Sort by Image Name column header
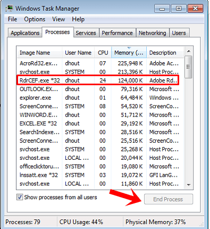The image size is (210, 229). click(x=39, y=53)
